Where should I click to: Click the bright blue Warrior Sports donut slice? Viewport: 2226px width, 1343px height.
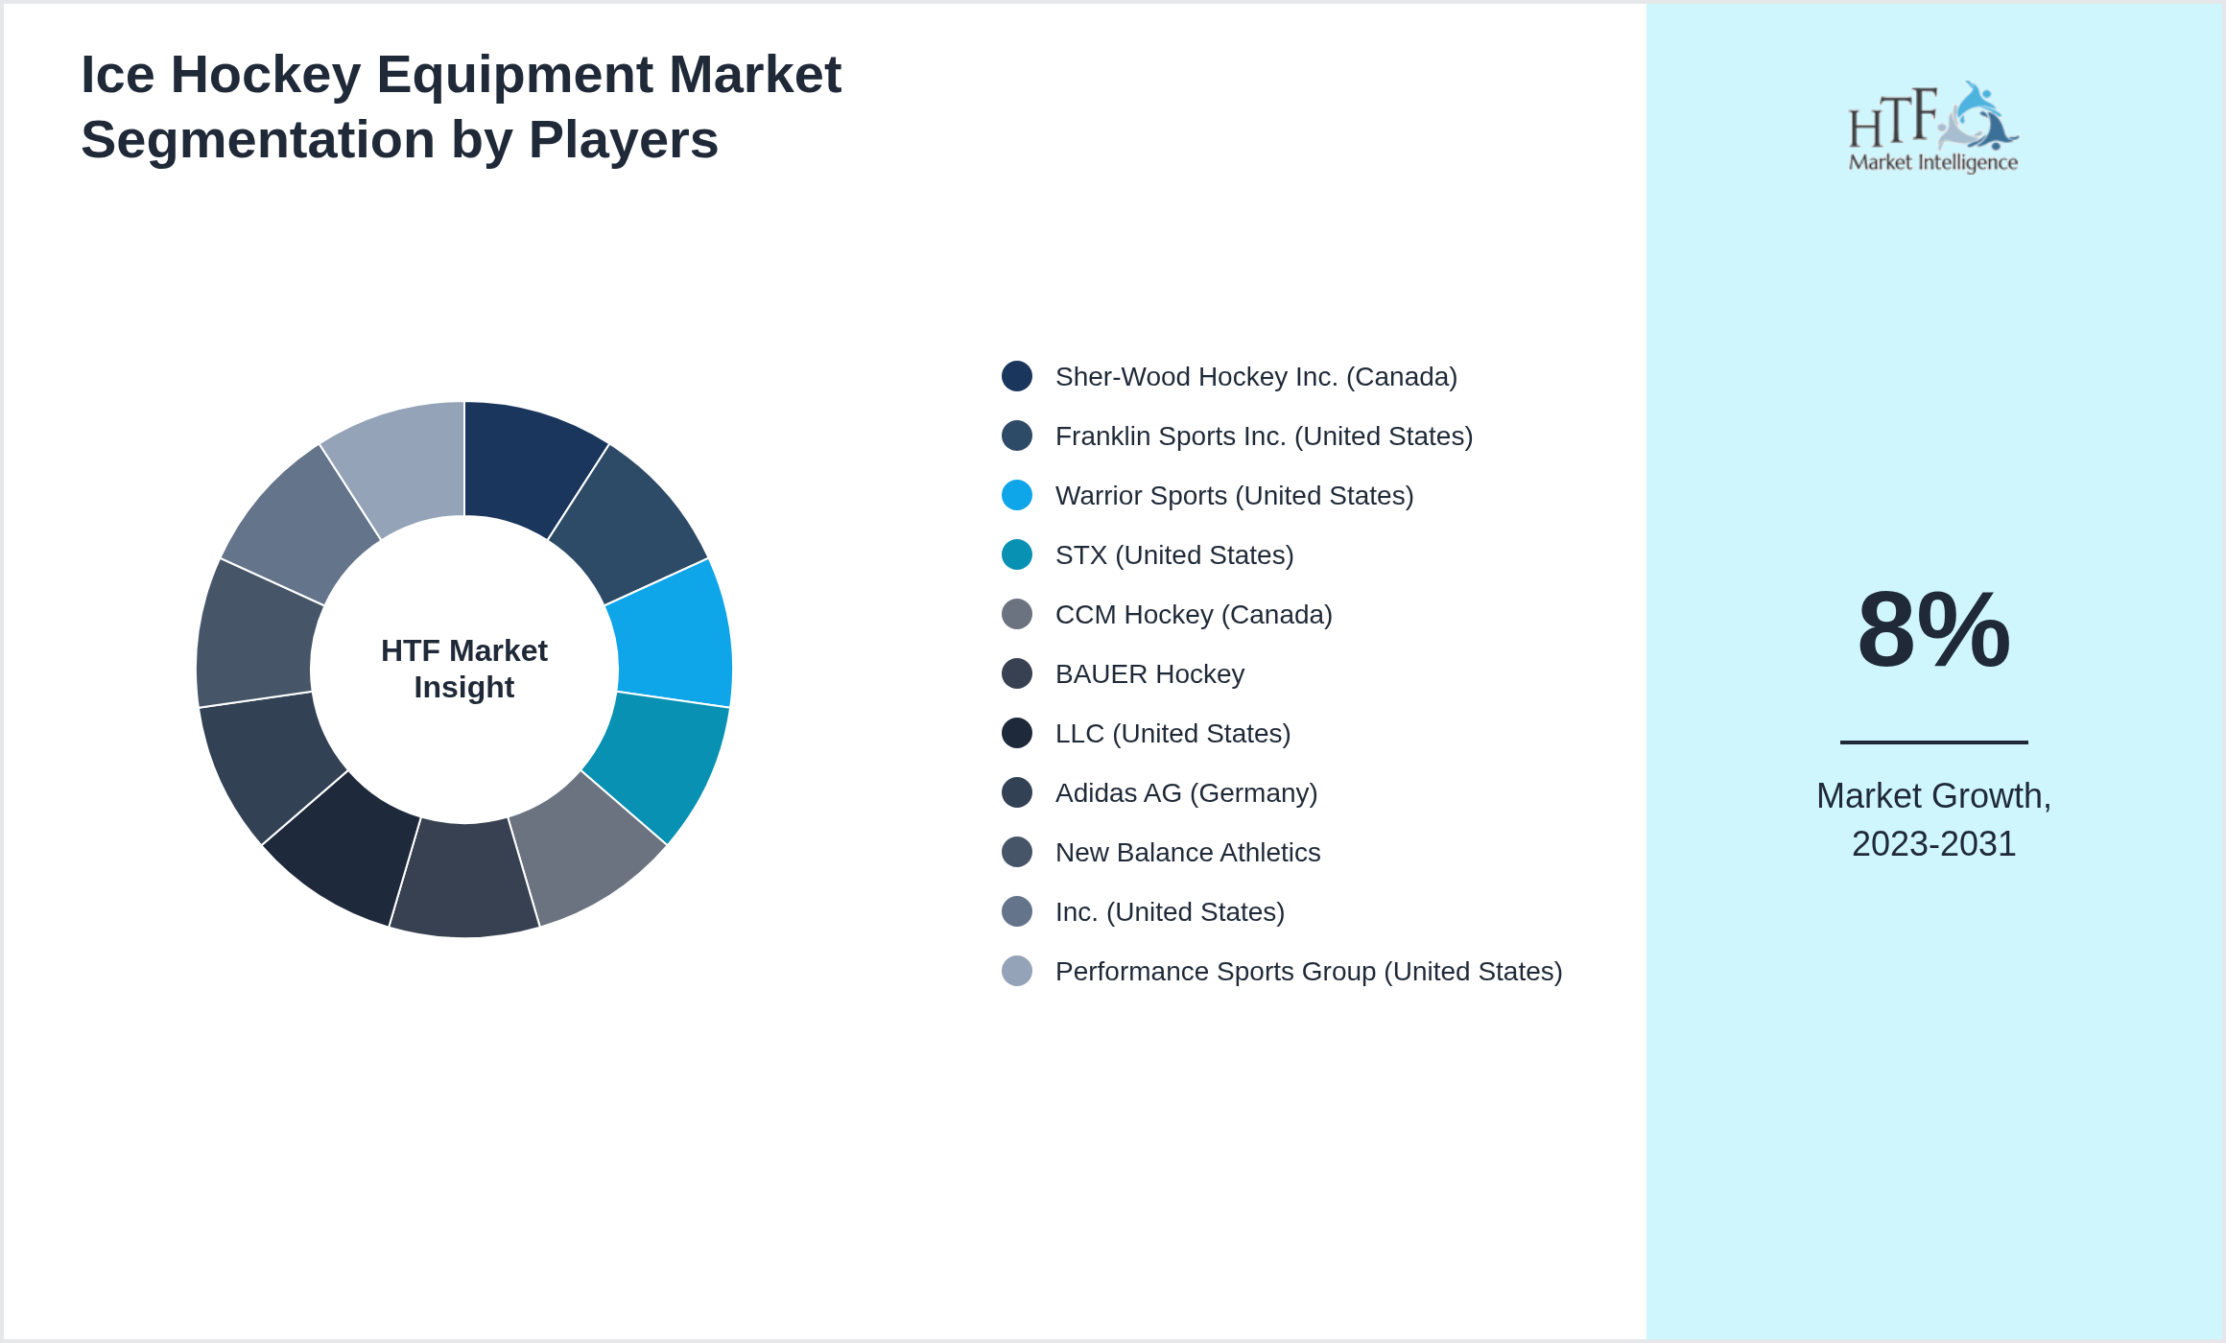click(x=674, y=638)
